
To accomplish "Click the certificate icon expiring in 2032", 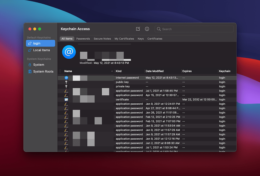I will tap(67, 99).
